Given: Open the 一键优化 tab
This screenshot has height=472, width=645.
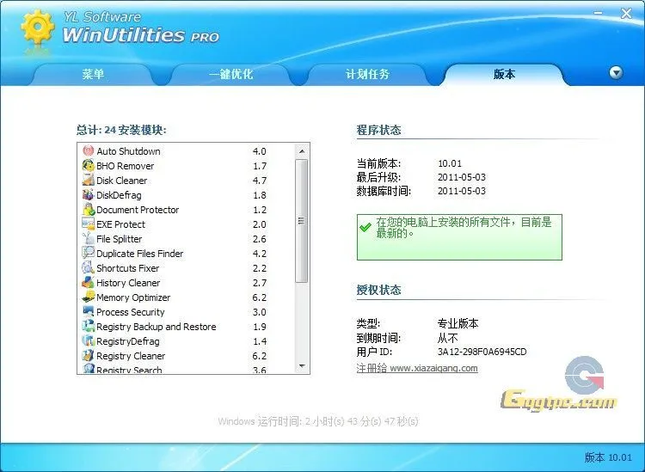Looking at the screenshot, I should tap(230, 75).
